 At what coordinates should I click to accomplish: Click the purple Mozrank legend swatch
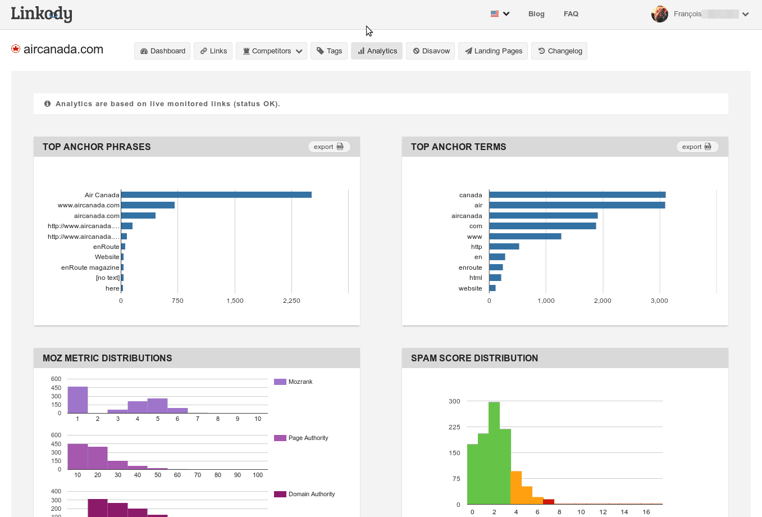coord(279,382)
